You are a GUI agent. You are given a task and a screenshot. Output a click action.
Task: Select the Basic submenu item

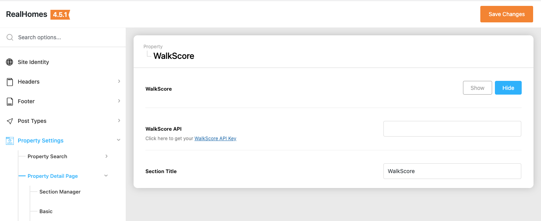46,211
